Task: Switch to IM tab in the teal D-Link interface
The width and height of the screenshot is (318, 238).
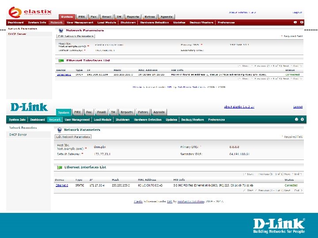Action: tap(113, 112)
